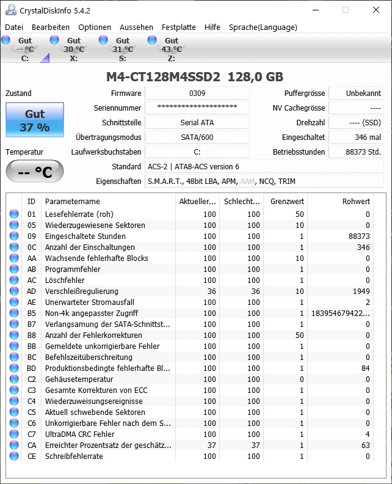Click the Eigenschaften features field
Screen dimensions: 392x484
tap(264, 181)
